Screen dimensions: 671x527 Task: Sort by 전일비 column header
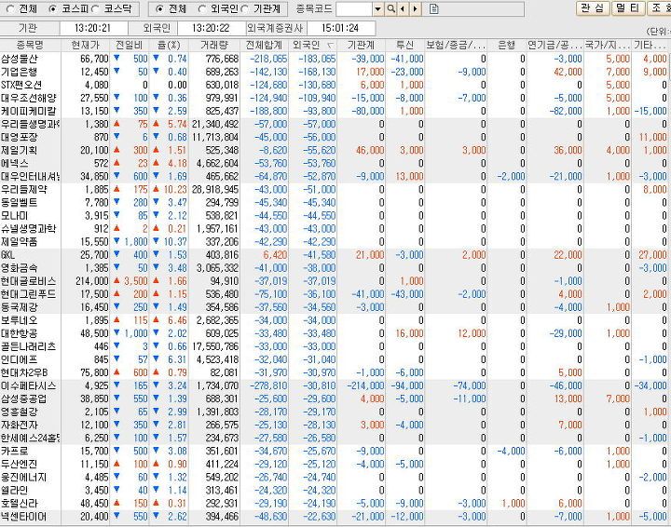(x=130, y=45)
